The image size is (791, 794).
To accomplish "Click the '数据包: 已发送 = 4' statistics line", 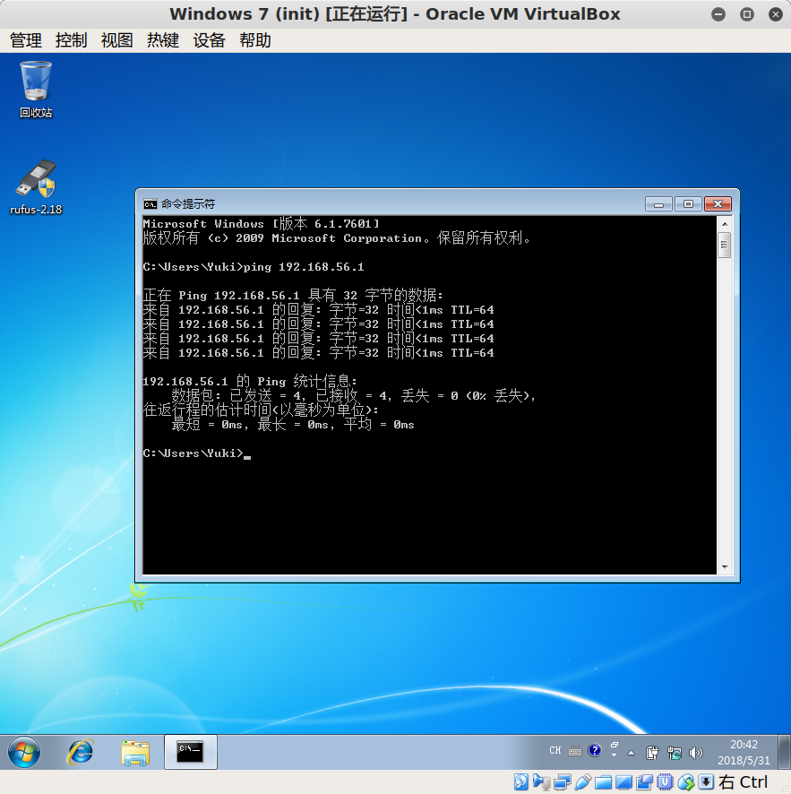I will click(353, 395).
